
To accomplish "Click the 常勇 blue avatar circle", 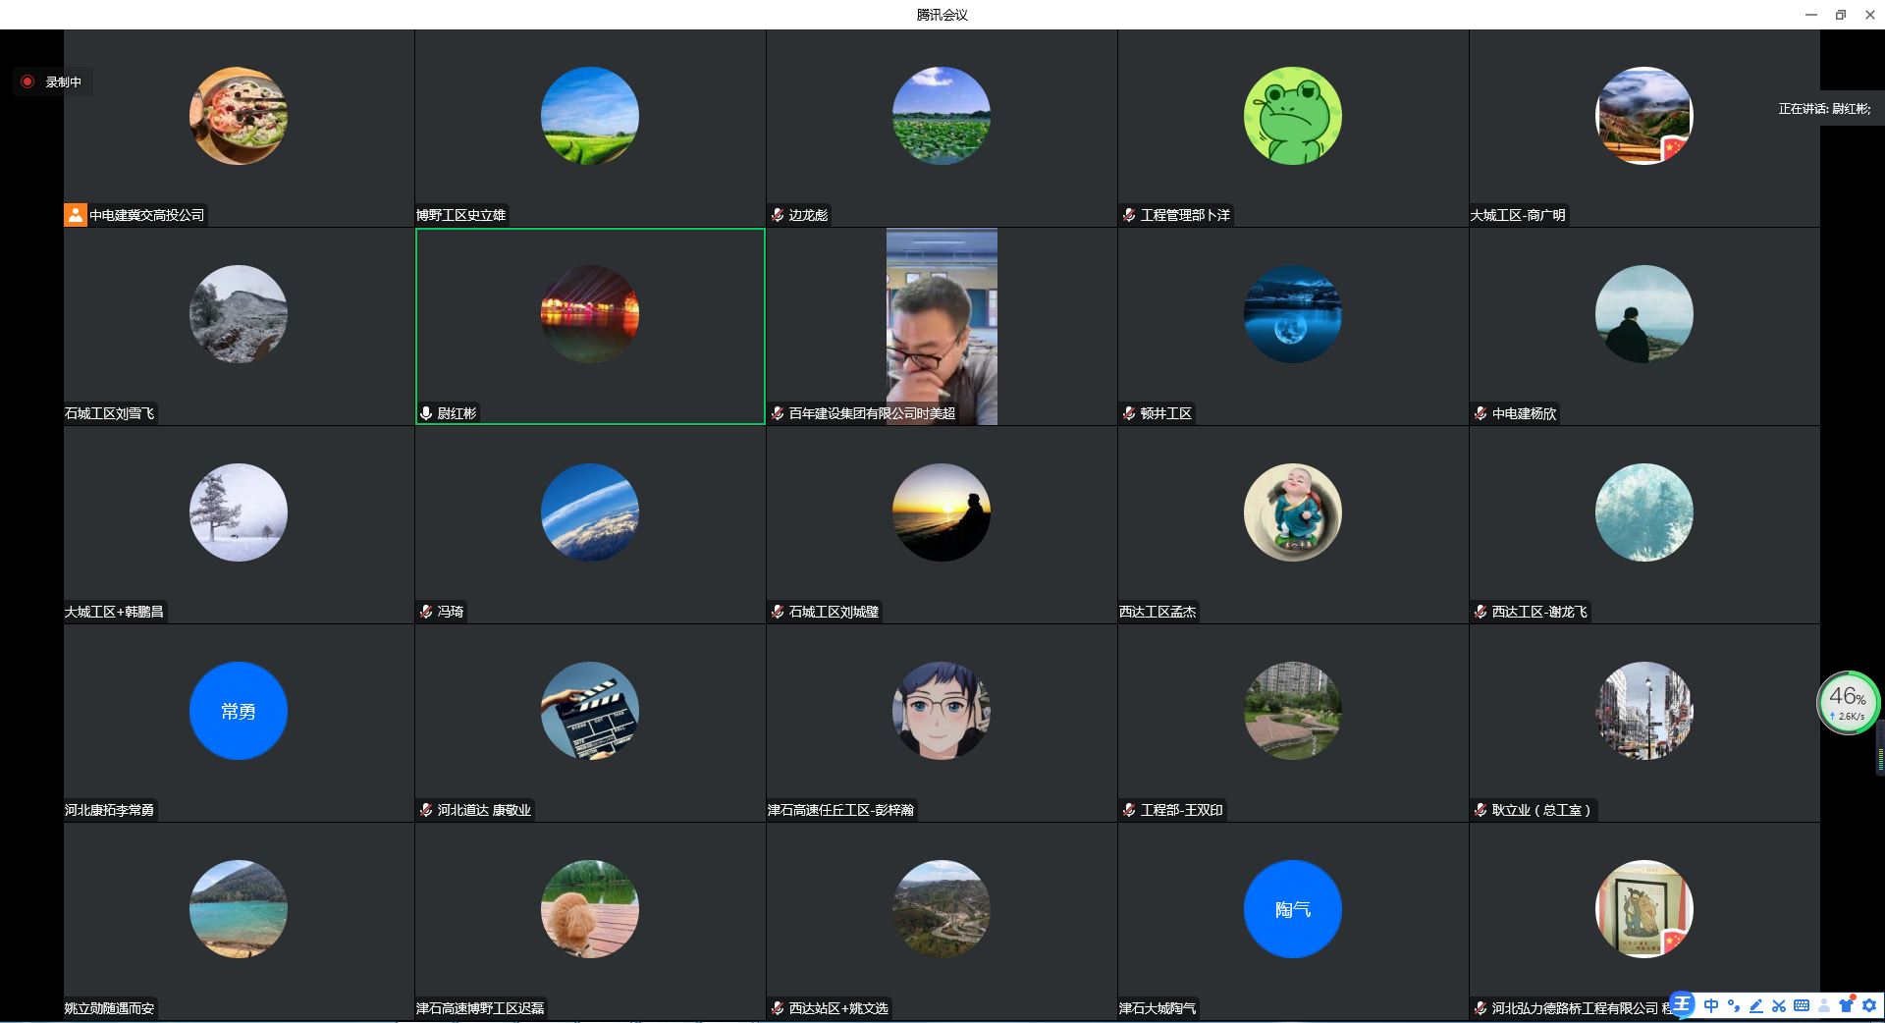I will (x=239, y=711).
